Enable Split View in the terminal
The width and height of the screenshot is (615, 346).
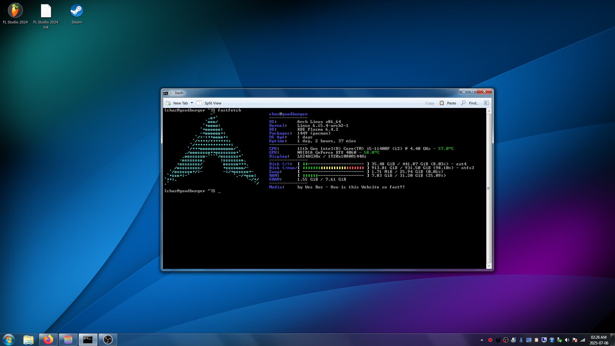tap(209, 103)
